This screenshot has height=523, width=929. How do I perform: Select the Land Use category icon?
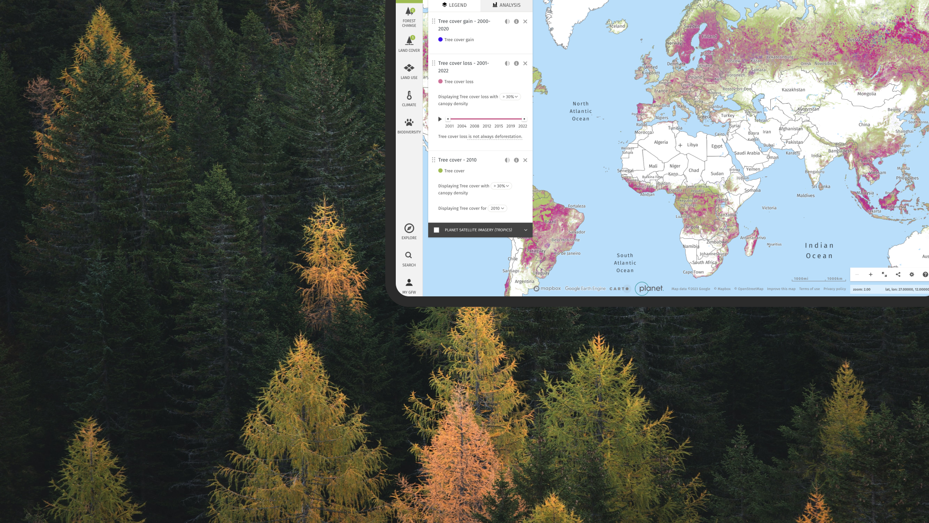409,70
